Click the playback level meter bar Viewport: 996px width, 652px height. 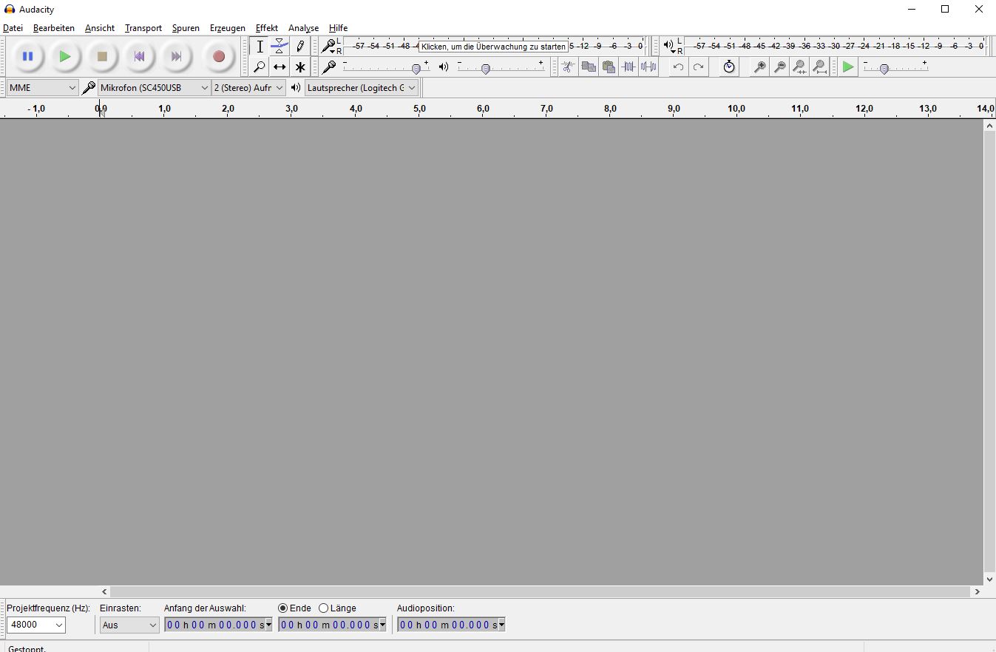pos(836,47)
